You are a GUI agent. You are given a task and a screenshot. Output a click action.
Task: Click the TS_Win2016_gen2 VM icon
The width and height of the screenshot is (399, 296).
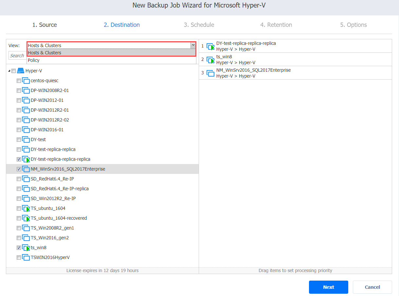click(26, 238)
